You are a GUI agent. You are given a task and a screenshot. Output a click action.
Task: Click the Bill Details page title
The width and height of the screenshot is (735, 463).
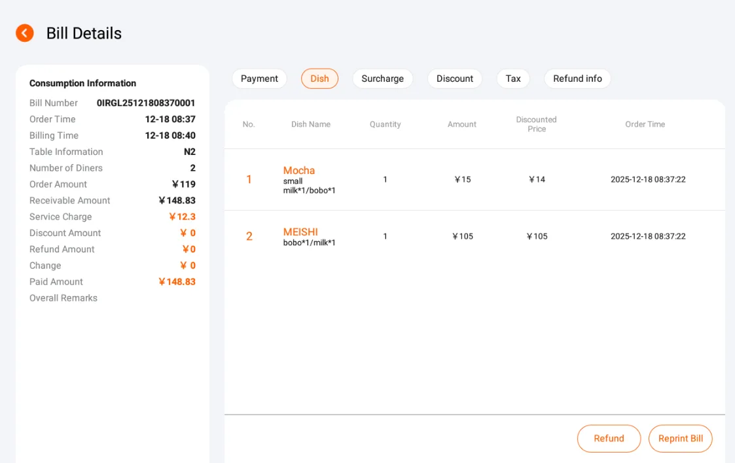point(84,33)
